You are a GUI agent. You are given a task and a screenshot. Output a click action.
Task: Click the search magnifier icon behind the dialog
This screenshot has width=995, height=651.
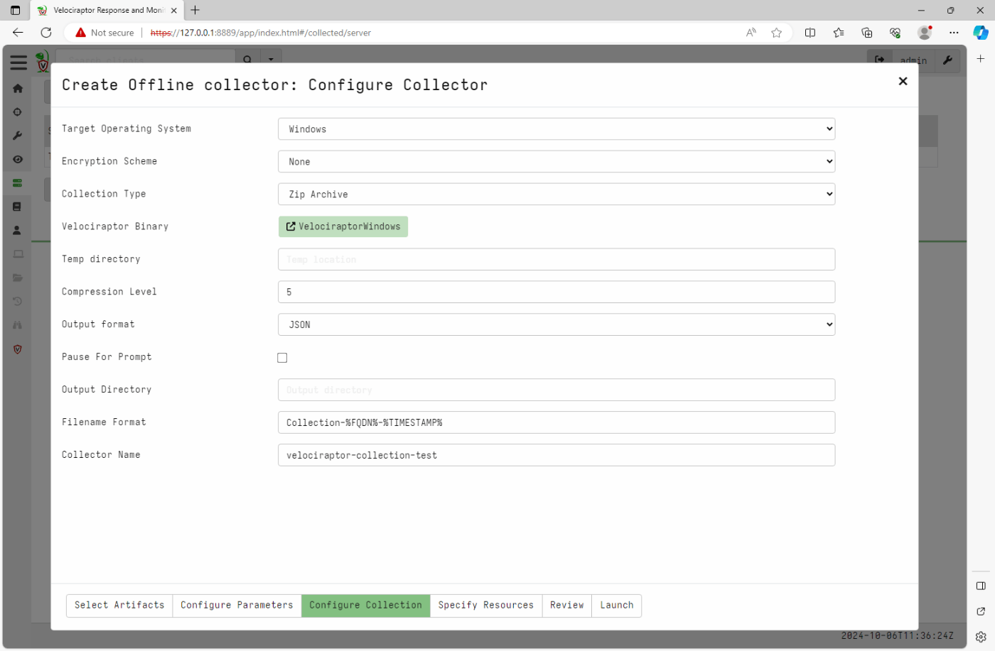pos(247,60)
